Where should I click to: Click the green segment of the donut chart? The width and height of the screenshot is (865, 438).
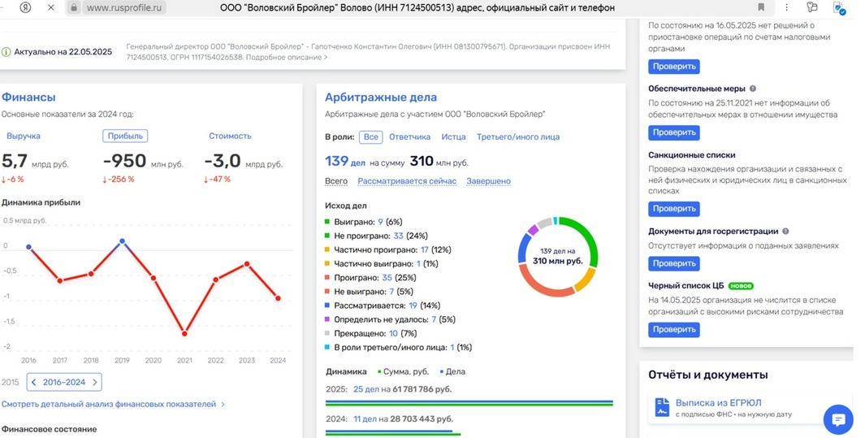(586, 234)
